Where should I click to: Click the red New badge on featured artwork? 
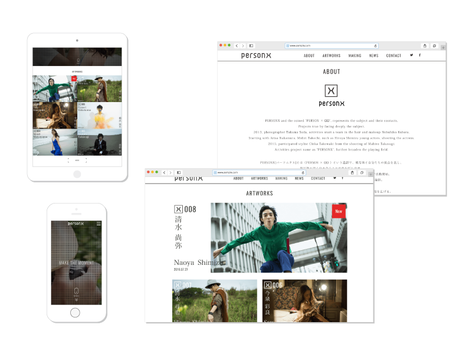tap(339, 211)
